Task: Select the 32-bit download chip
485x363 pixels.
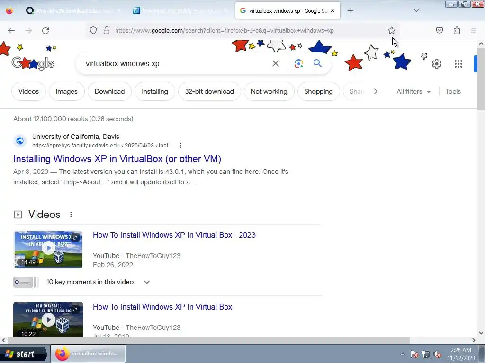Action: coord(209,91)
